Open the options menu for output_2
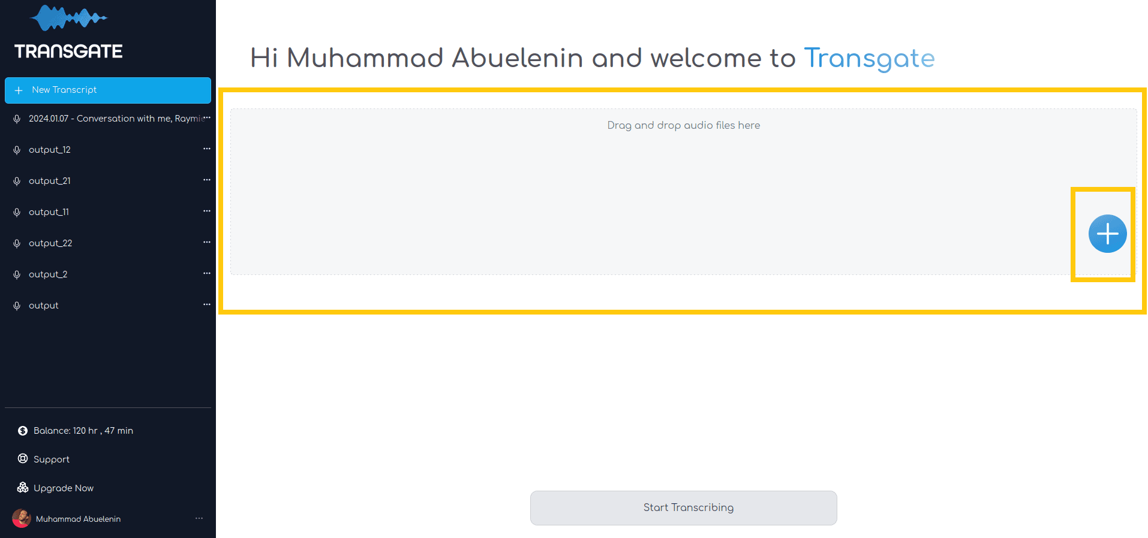This screenshot has width=1148, height=538. click(207, 273)
